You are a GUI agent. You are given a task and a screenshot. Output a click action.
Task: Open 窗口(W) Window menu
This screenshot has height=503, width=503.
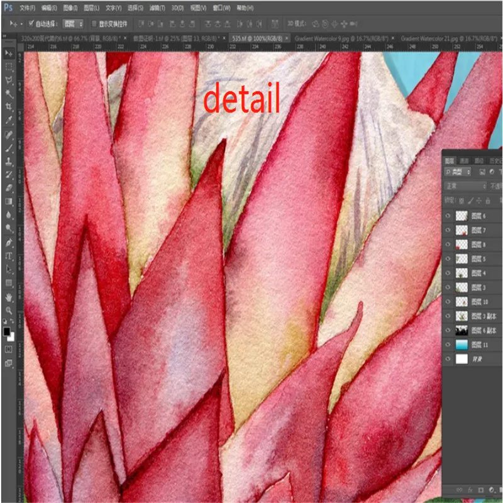(222, 8)
